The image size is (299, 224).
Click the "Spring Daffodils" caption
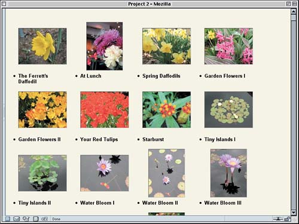tap(161, 76)
